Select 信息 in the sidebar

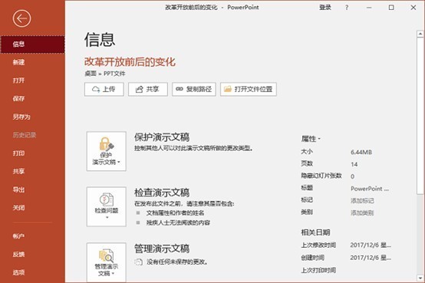click(32, 44)
